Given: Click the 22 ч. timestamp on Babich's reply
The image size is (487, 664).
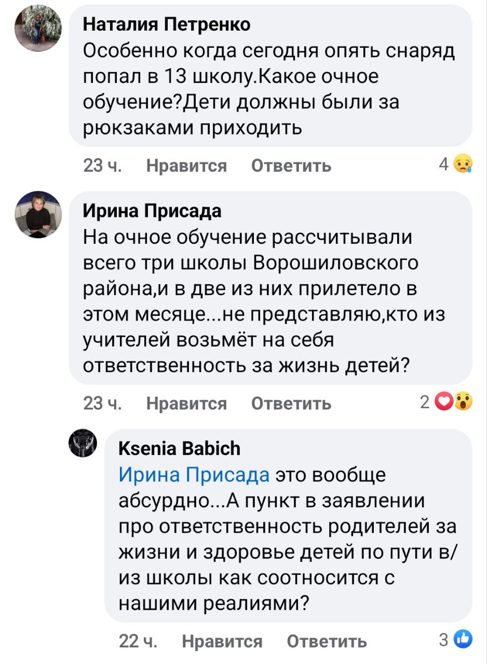Looking at the screenshot, I should point(138,641).
